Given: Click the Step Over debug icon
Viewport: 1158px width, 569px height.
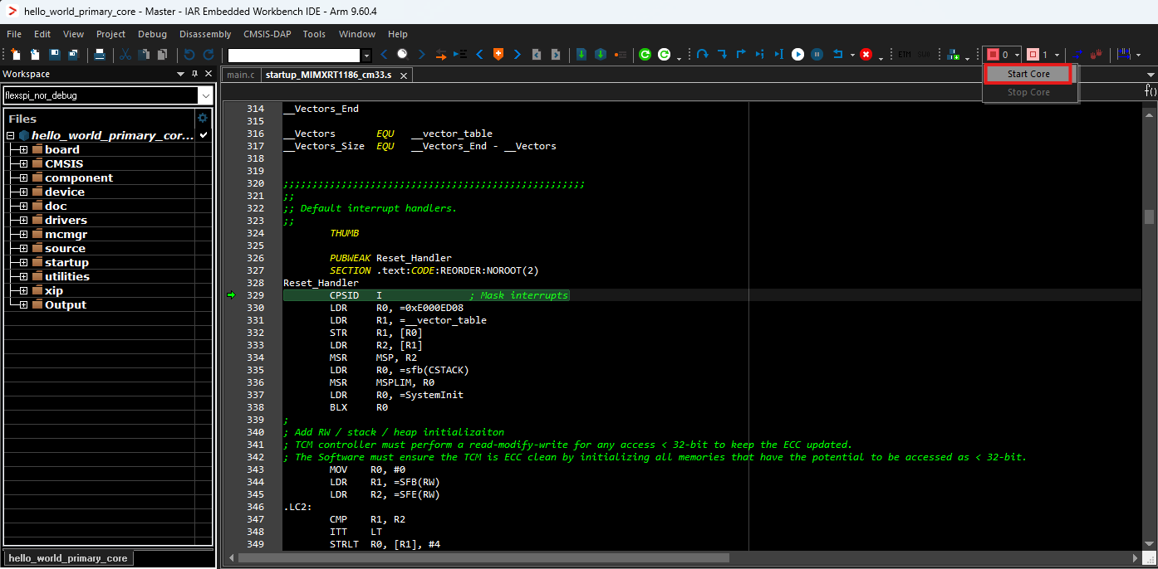Looking at the screenshot, I should (703, 55).
